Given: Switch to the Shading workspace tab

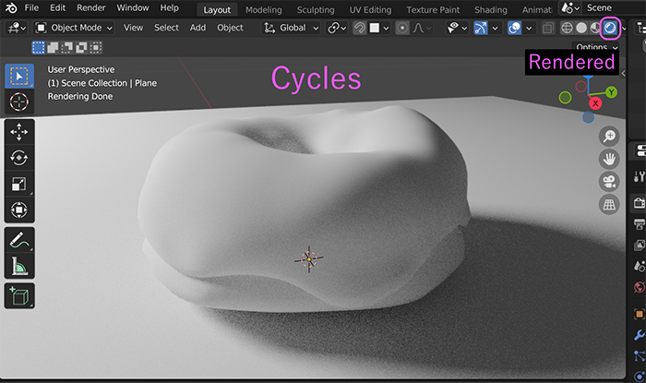Looking at the screenshot, I should pos(491,10).
